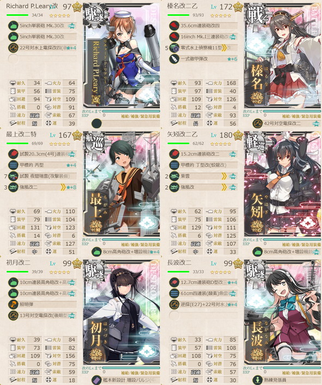Screen dimensions: 322x385
Task: Click 42号対空電探改二 radar icon on 榛名
Action: pyautogui.click(x=258, y=123)
